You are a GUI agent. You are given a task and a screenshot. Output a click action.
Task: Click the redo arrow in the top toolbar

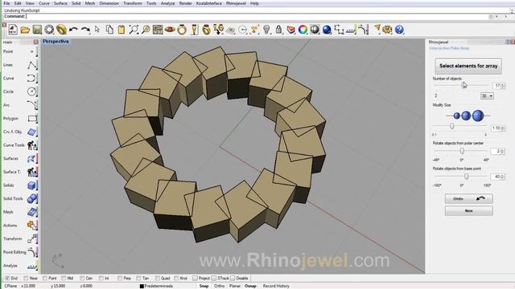(x=86, y=30)
